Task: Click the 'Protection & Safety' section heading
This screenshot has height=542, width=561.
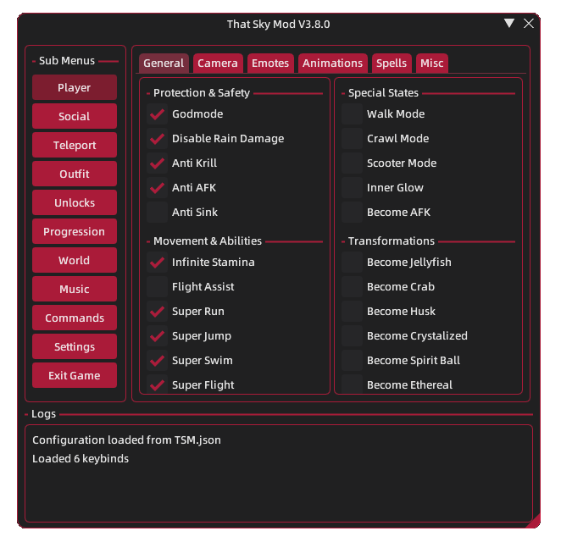Action: click(202, 93)
